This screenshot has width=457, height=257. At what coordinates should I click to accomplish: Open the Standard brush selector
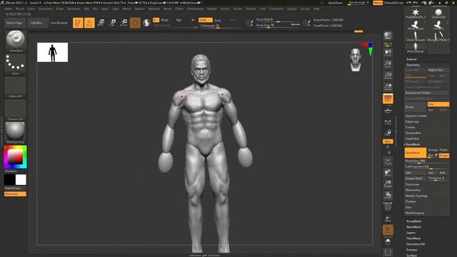(16, 41)
